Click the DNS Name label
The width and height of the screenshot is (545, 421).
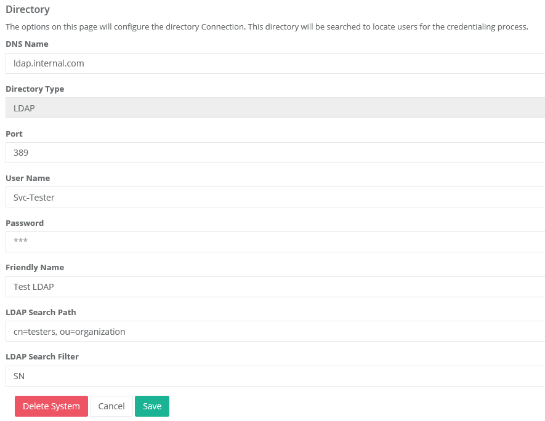coord(27,44)
